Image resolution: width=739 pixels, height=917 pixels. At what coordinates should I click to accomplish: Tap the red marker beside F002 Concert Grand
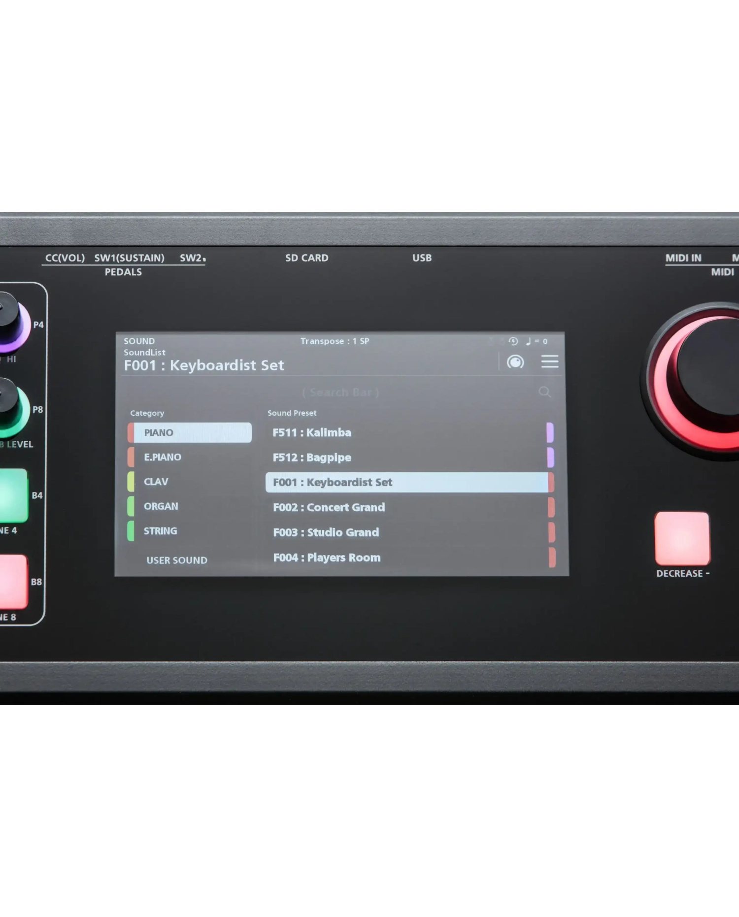551,507
